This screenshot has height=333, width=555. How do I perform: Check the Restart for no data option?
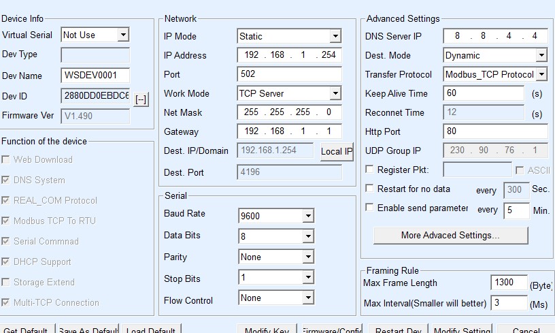coord(370,189)
